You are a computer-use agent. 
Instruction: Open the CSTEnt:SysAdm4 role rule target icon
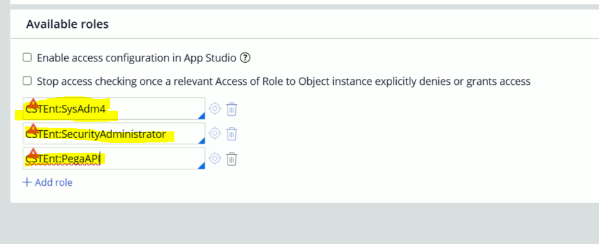[x=215, y=109]
